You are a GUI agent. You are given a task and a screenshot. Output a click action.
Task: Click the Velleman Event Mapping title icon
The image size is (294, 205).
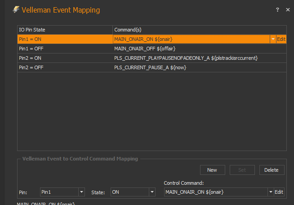(16, 9)
